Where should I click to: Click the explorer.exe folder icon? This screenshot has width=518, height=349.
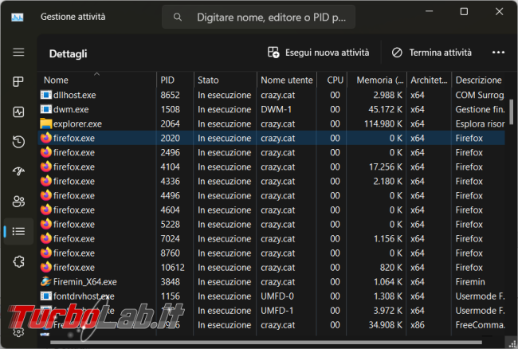pyautogui.click(x=46, y=124)
